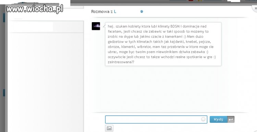Open the sender's avatar thumbnail

96,26
